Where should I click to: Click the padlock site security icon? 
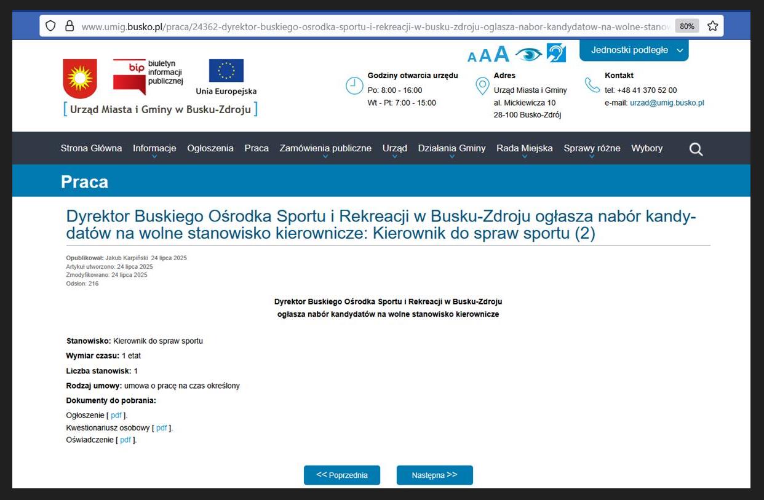(x=70, y=26)
